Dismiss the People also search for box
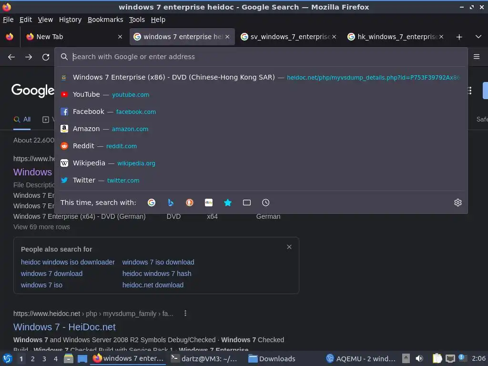488x366 pixels. pyautogui.click(x=289, y=247)
